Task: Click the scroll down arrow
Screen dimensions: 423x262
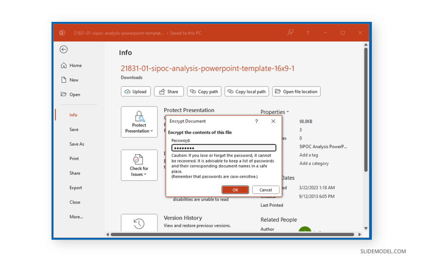Action: (x=366, y=228)
